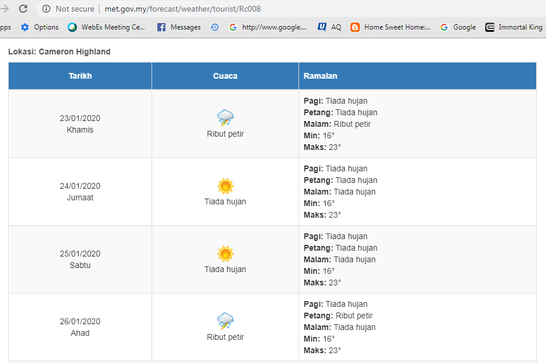Screen dimensions: 546x363
Task: Click the sun icon for 24/01/2020 Jumaat
Action: 226,186
